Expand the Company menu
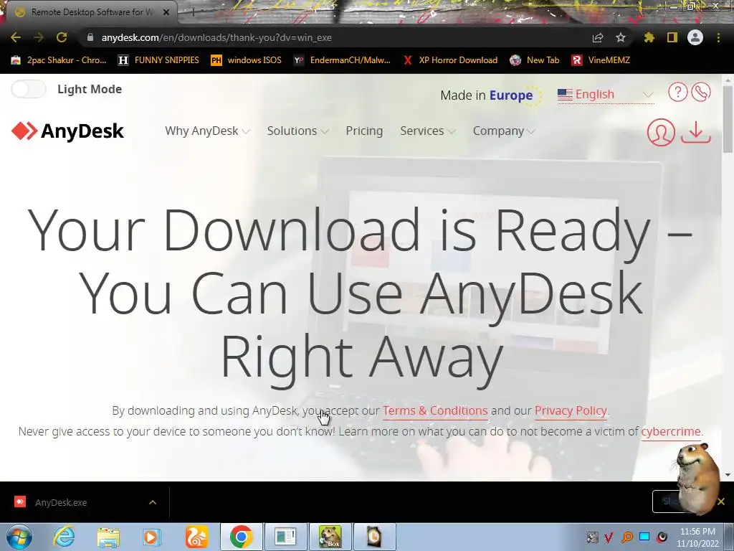 click(x=503, y=131)
